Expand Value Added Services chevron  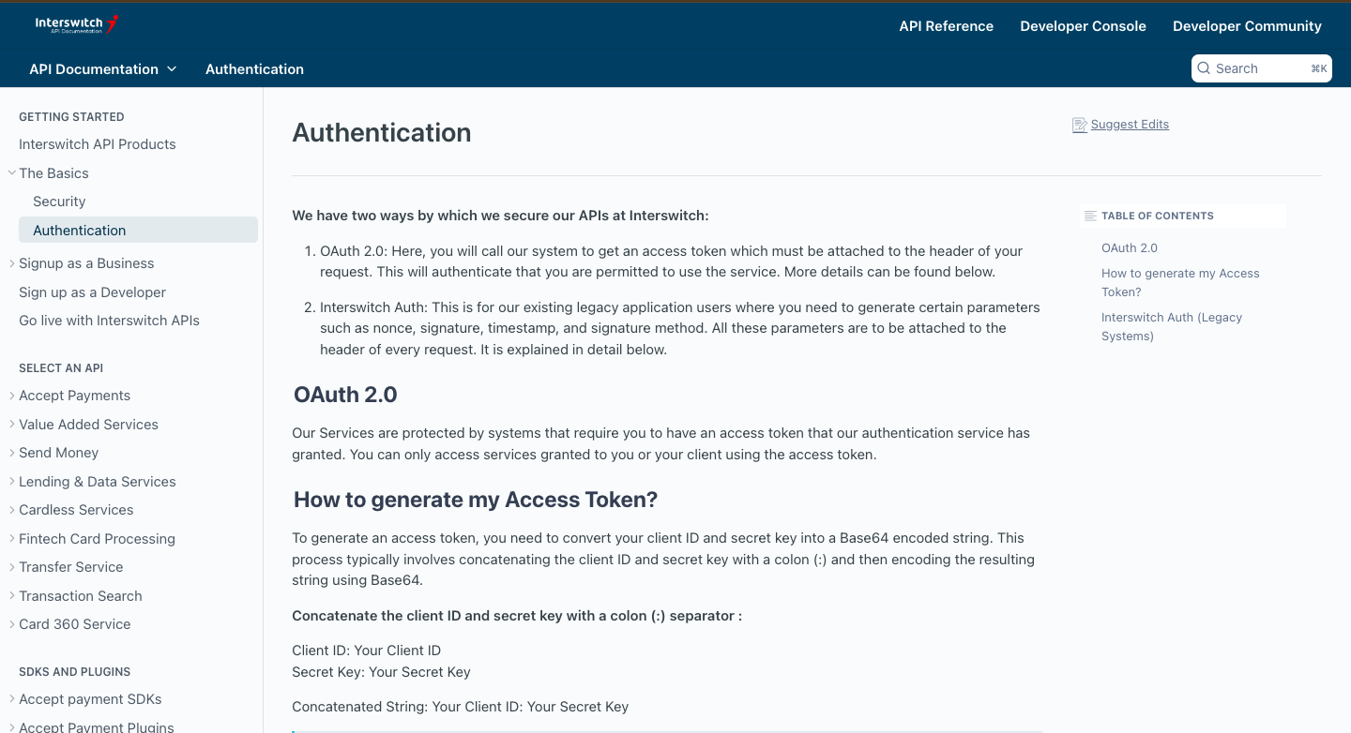[x=11, y=425]
